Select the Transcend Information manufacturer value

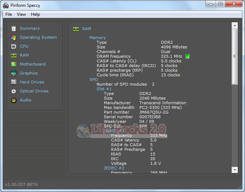[x=163, y=103]
